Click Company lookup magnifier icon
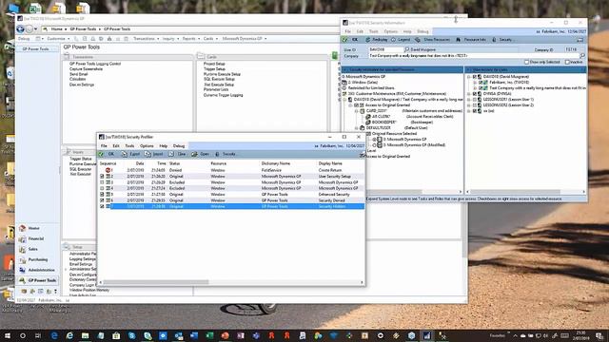 click(x=582, y=56)
